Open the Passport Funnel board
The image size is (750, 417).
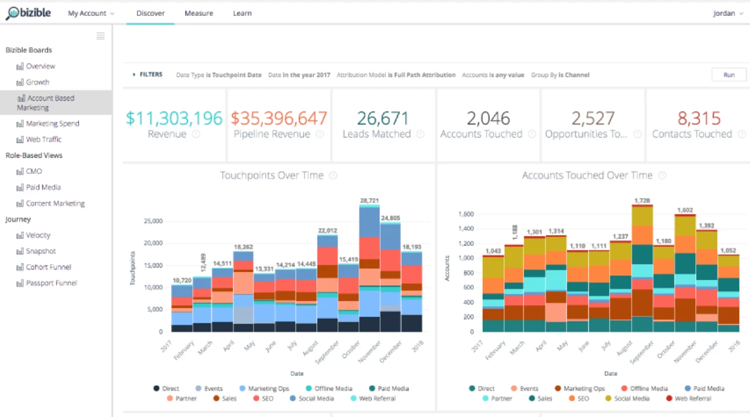(x=51, y=283)
